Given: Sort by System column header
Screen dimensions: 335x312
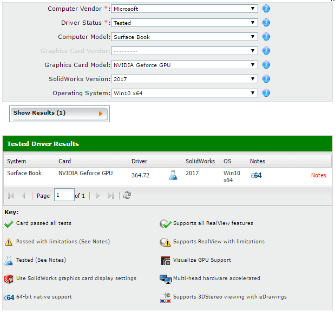Looking at the screenshot, I should [16, 161].
